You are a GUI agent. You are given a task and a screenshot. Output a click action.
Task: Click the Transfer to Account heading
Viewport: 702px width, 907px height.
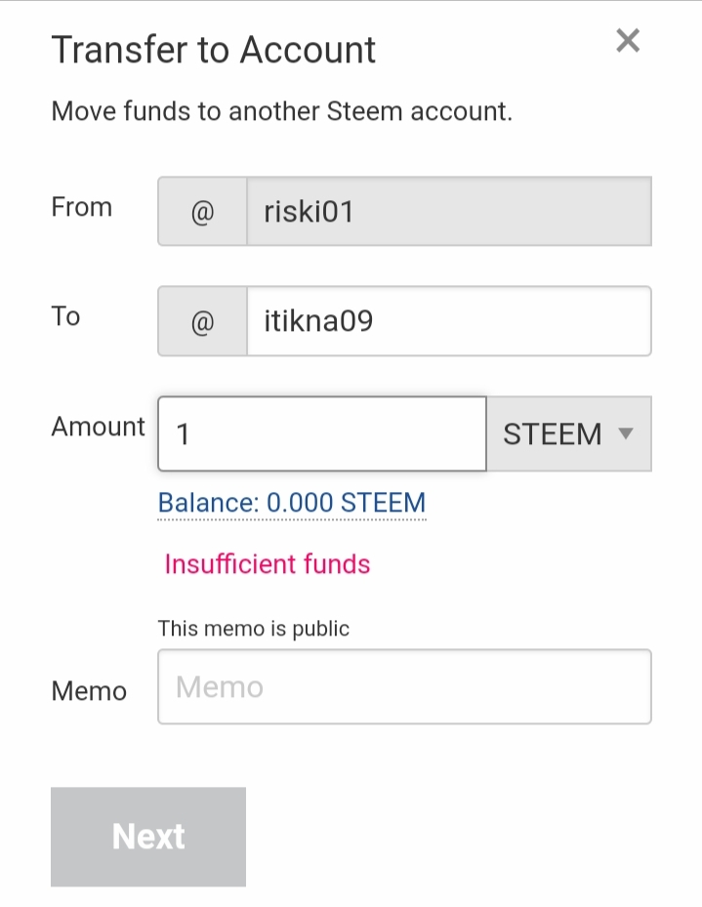pyautogui.click(x=214, y=50)
